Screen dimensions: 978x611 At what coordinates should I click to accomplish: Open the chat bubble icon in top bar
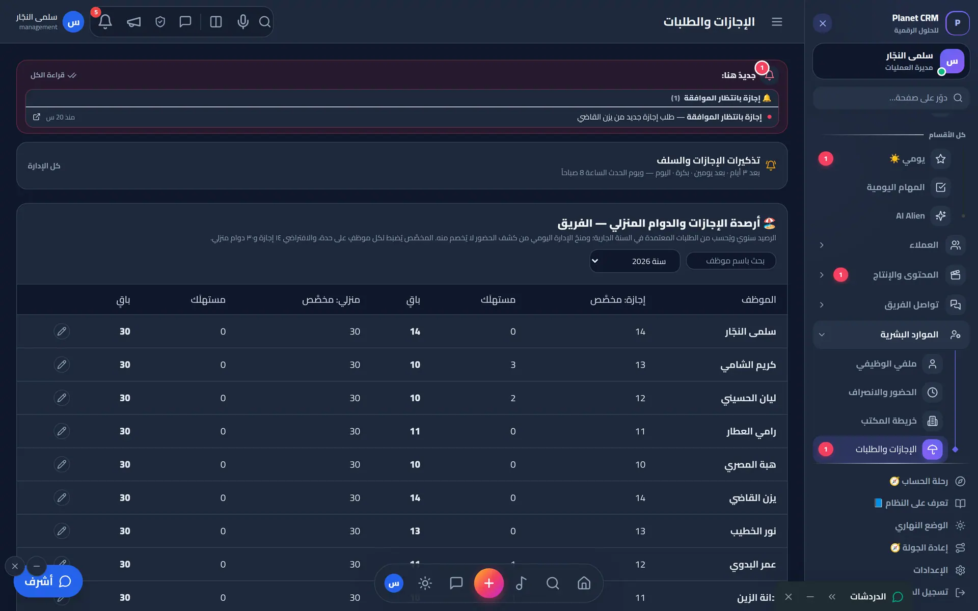tap(185, 22)
